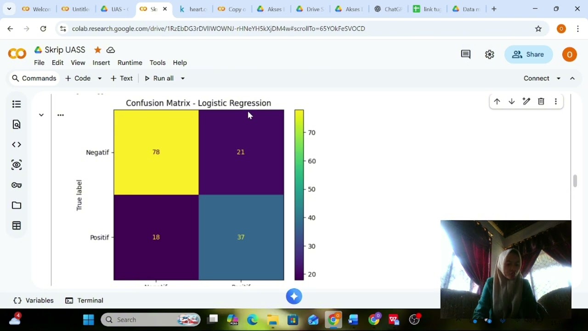
Task: Open the user account avatar
Action: pyautogui.click(x=570, y=54)
